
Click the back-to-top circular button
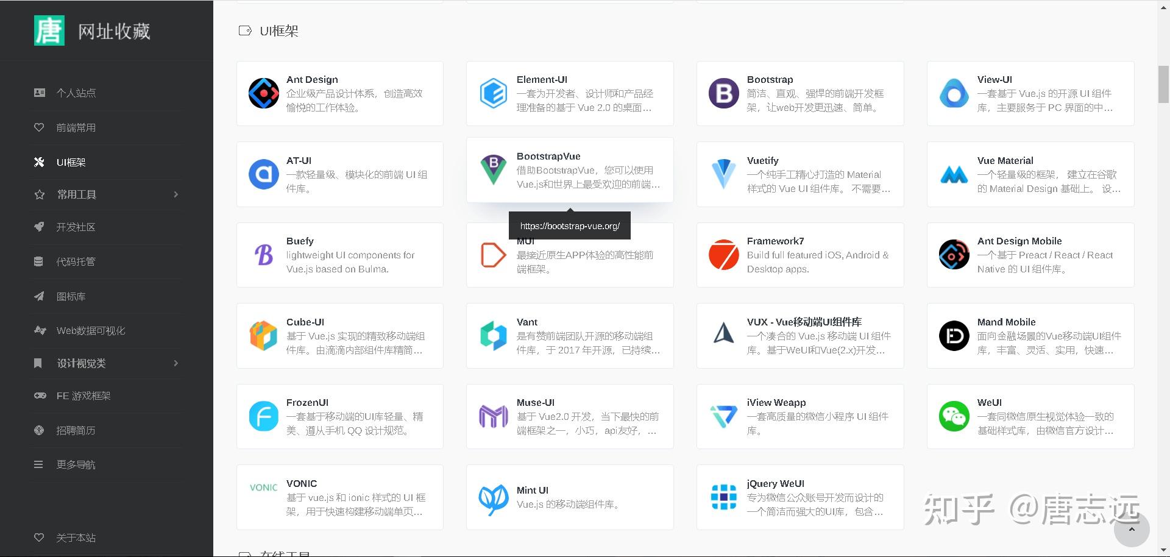click(x=1132, y=529)
